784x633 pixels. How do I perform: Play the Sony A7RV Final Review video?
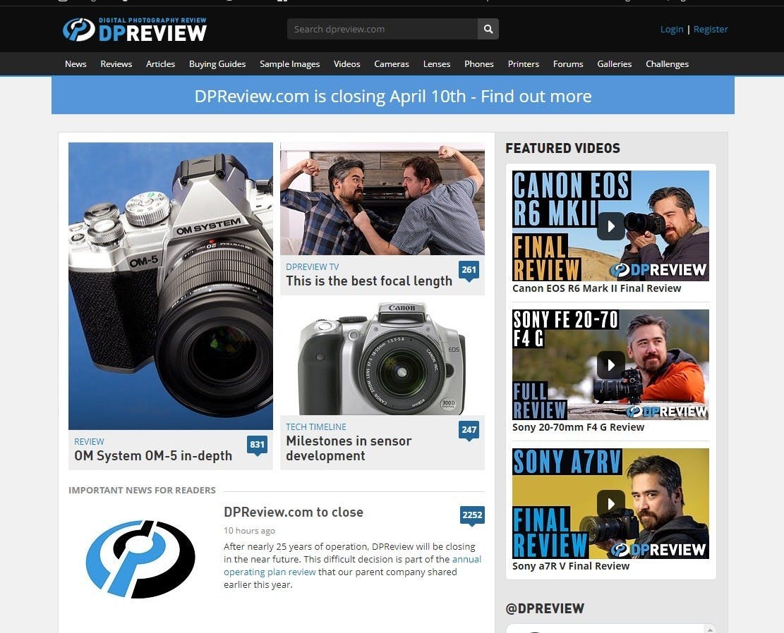[610, 503]
